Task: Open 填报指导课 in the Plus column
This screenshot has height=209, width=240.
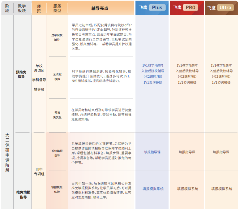Action: [152, 152]
